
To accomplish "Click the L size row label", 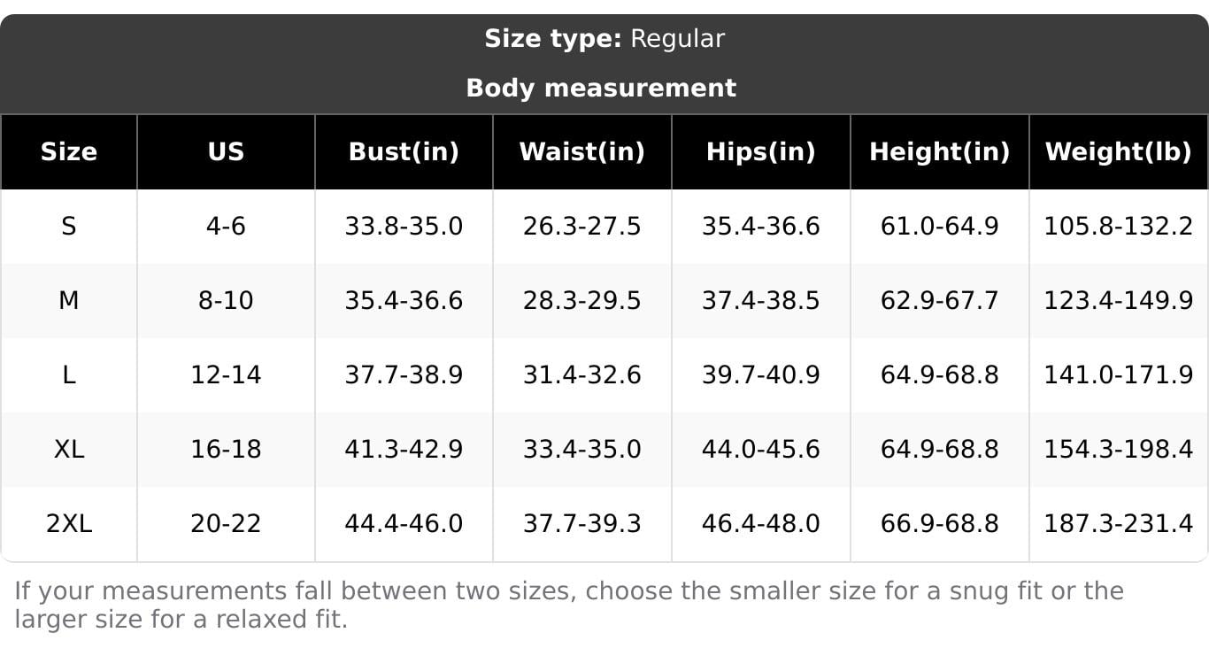I will (x=69, y=375).
